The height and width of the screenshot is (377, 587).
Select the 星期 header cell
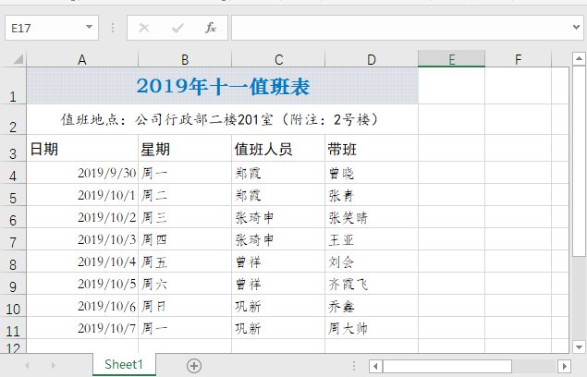[x=185, y=148]
